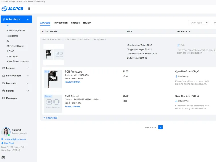Expand the Projects menu chevron
Image resolution: width=216 pixels, height=162 pixels.
click(28, 68)
